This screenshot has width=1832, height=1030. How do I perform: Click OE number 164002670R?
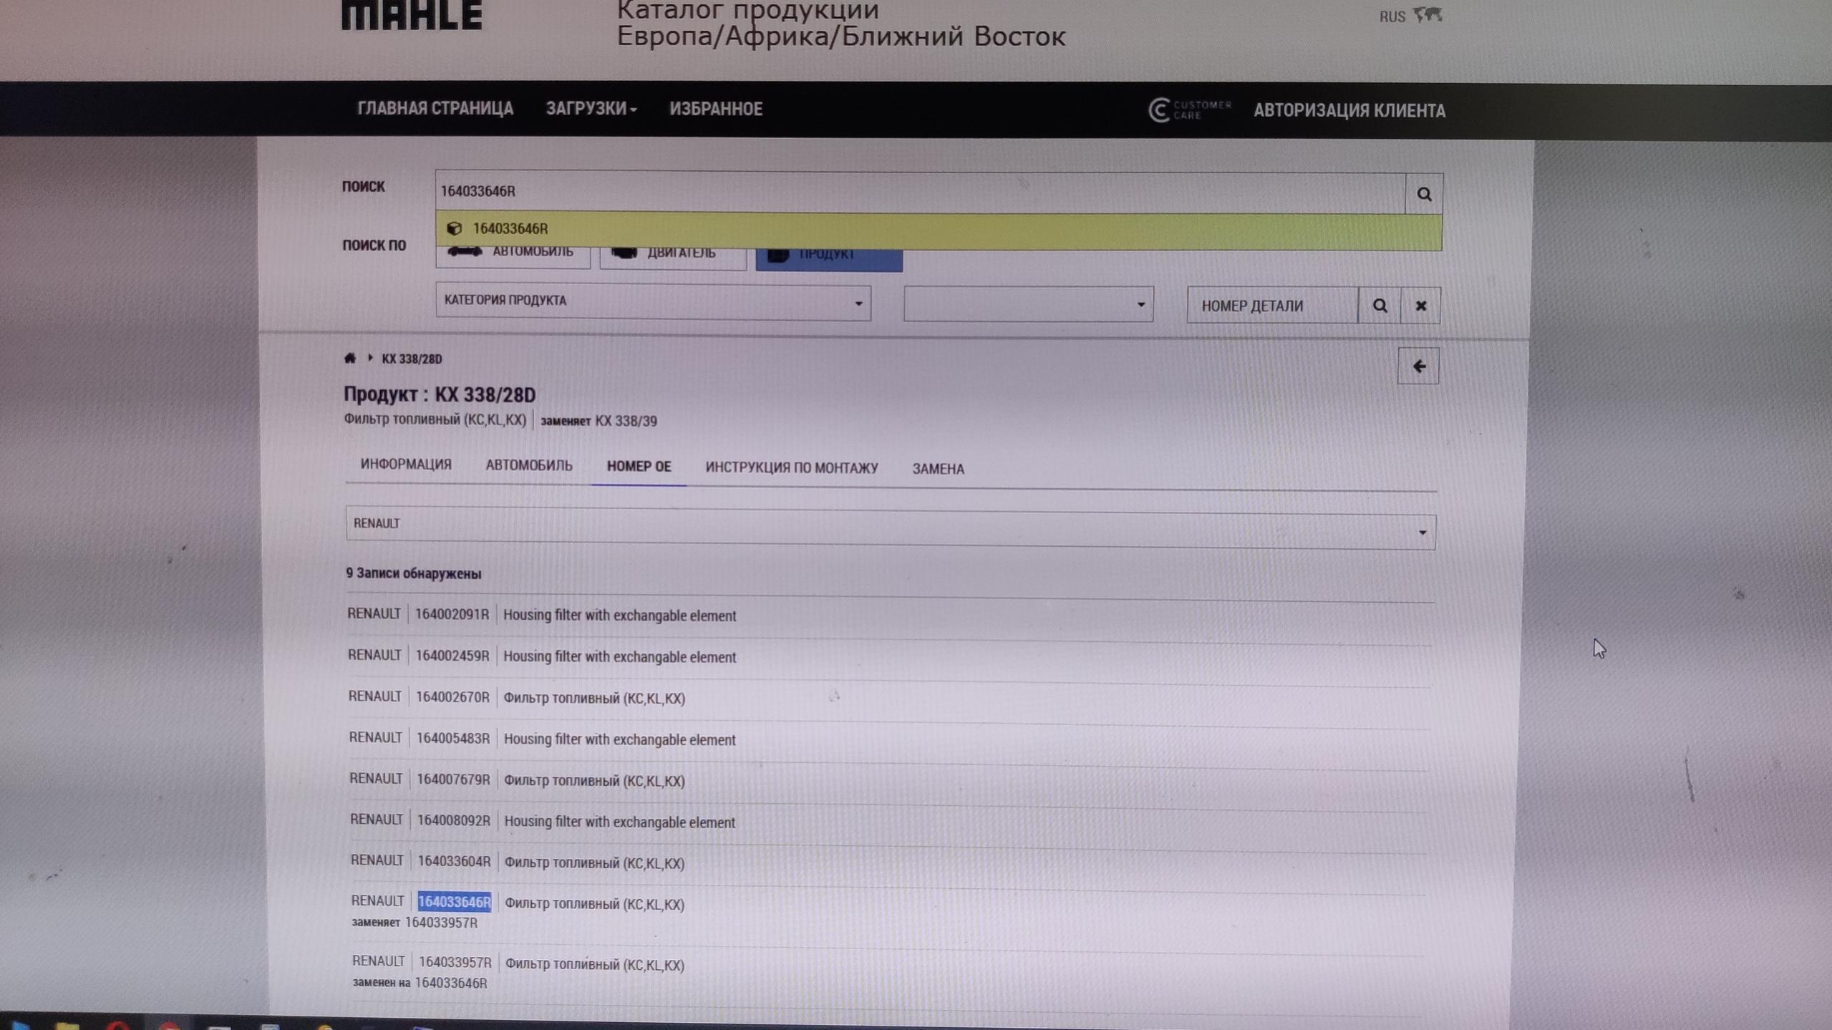[452, 697]
